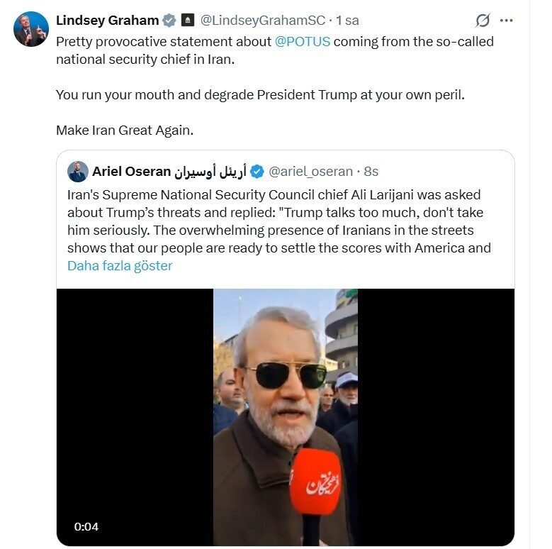Screen dimensions: 552x549
Task: Open Lindsey Graham's display name link
Action: pos(107,20)
